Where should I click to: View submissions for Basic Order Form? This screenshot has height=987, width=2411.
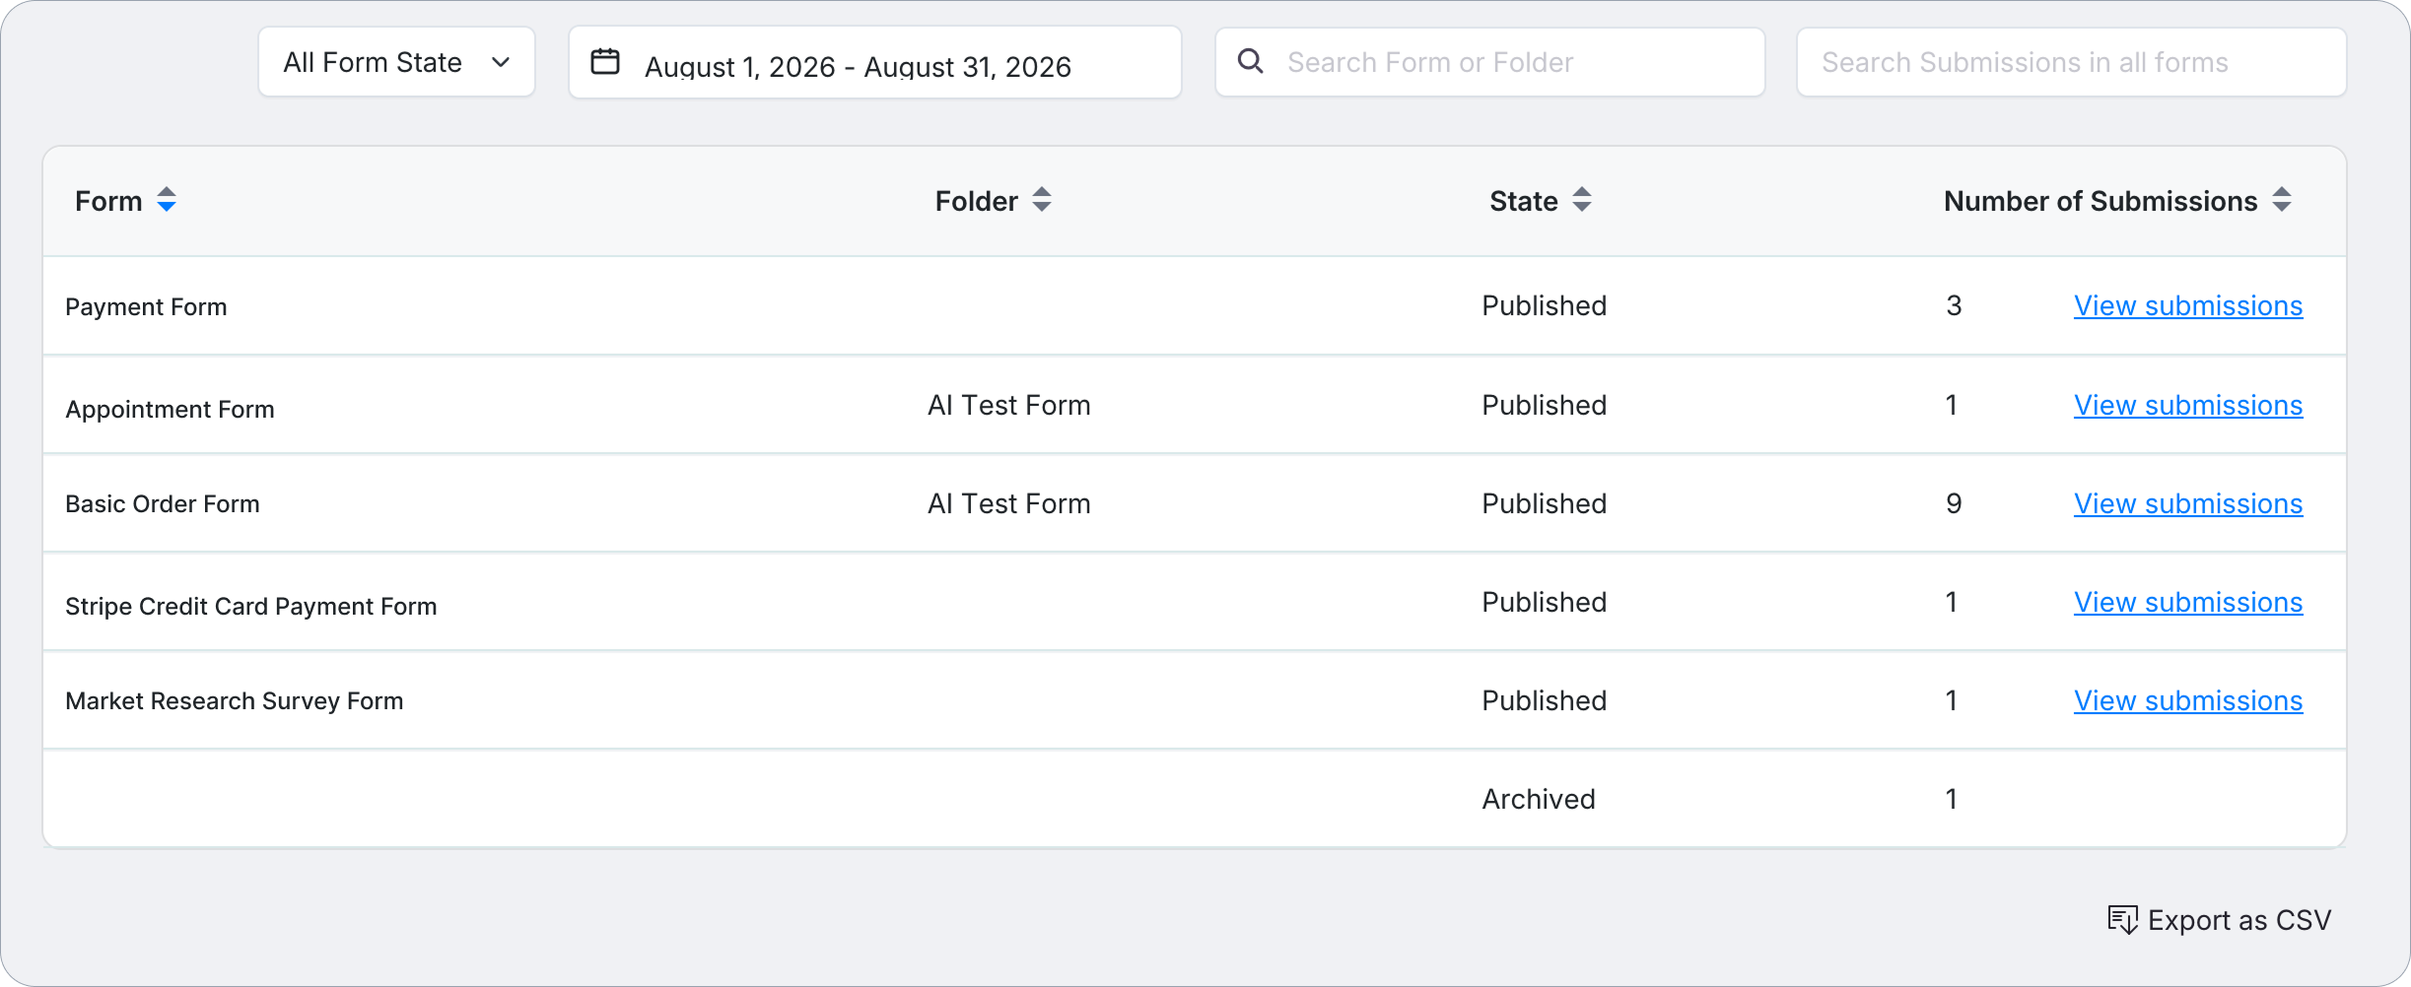pyautogui.click(x=2188, y=504)
